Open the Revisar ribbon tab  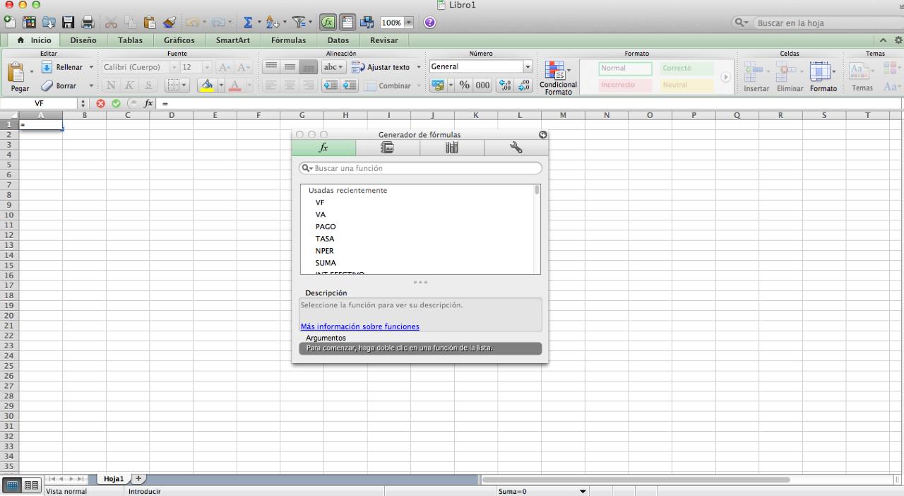384,40
